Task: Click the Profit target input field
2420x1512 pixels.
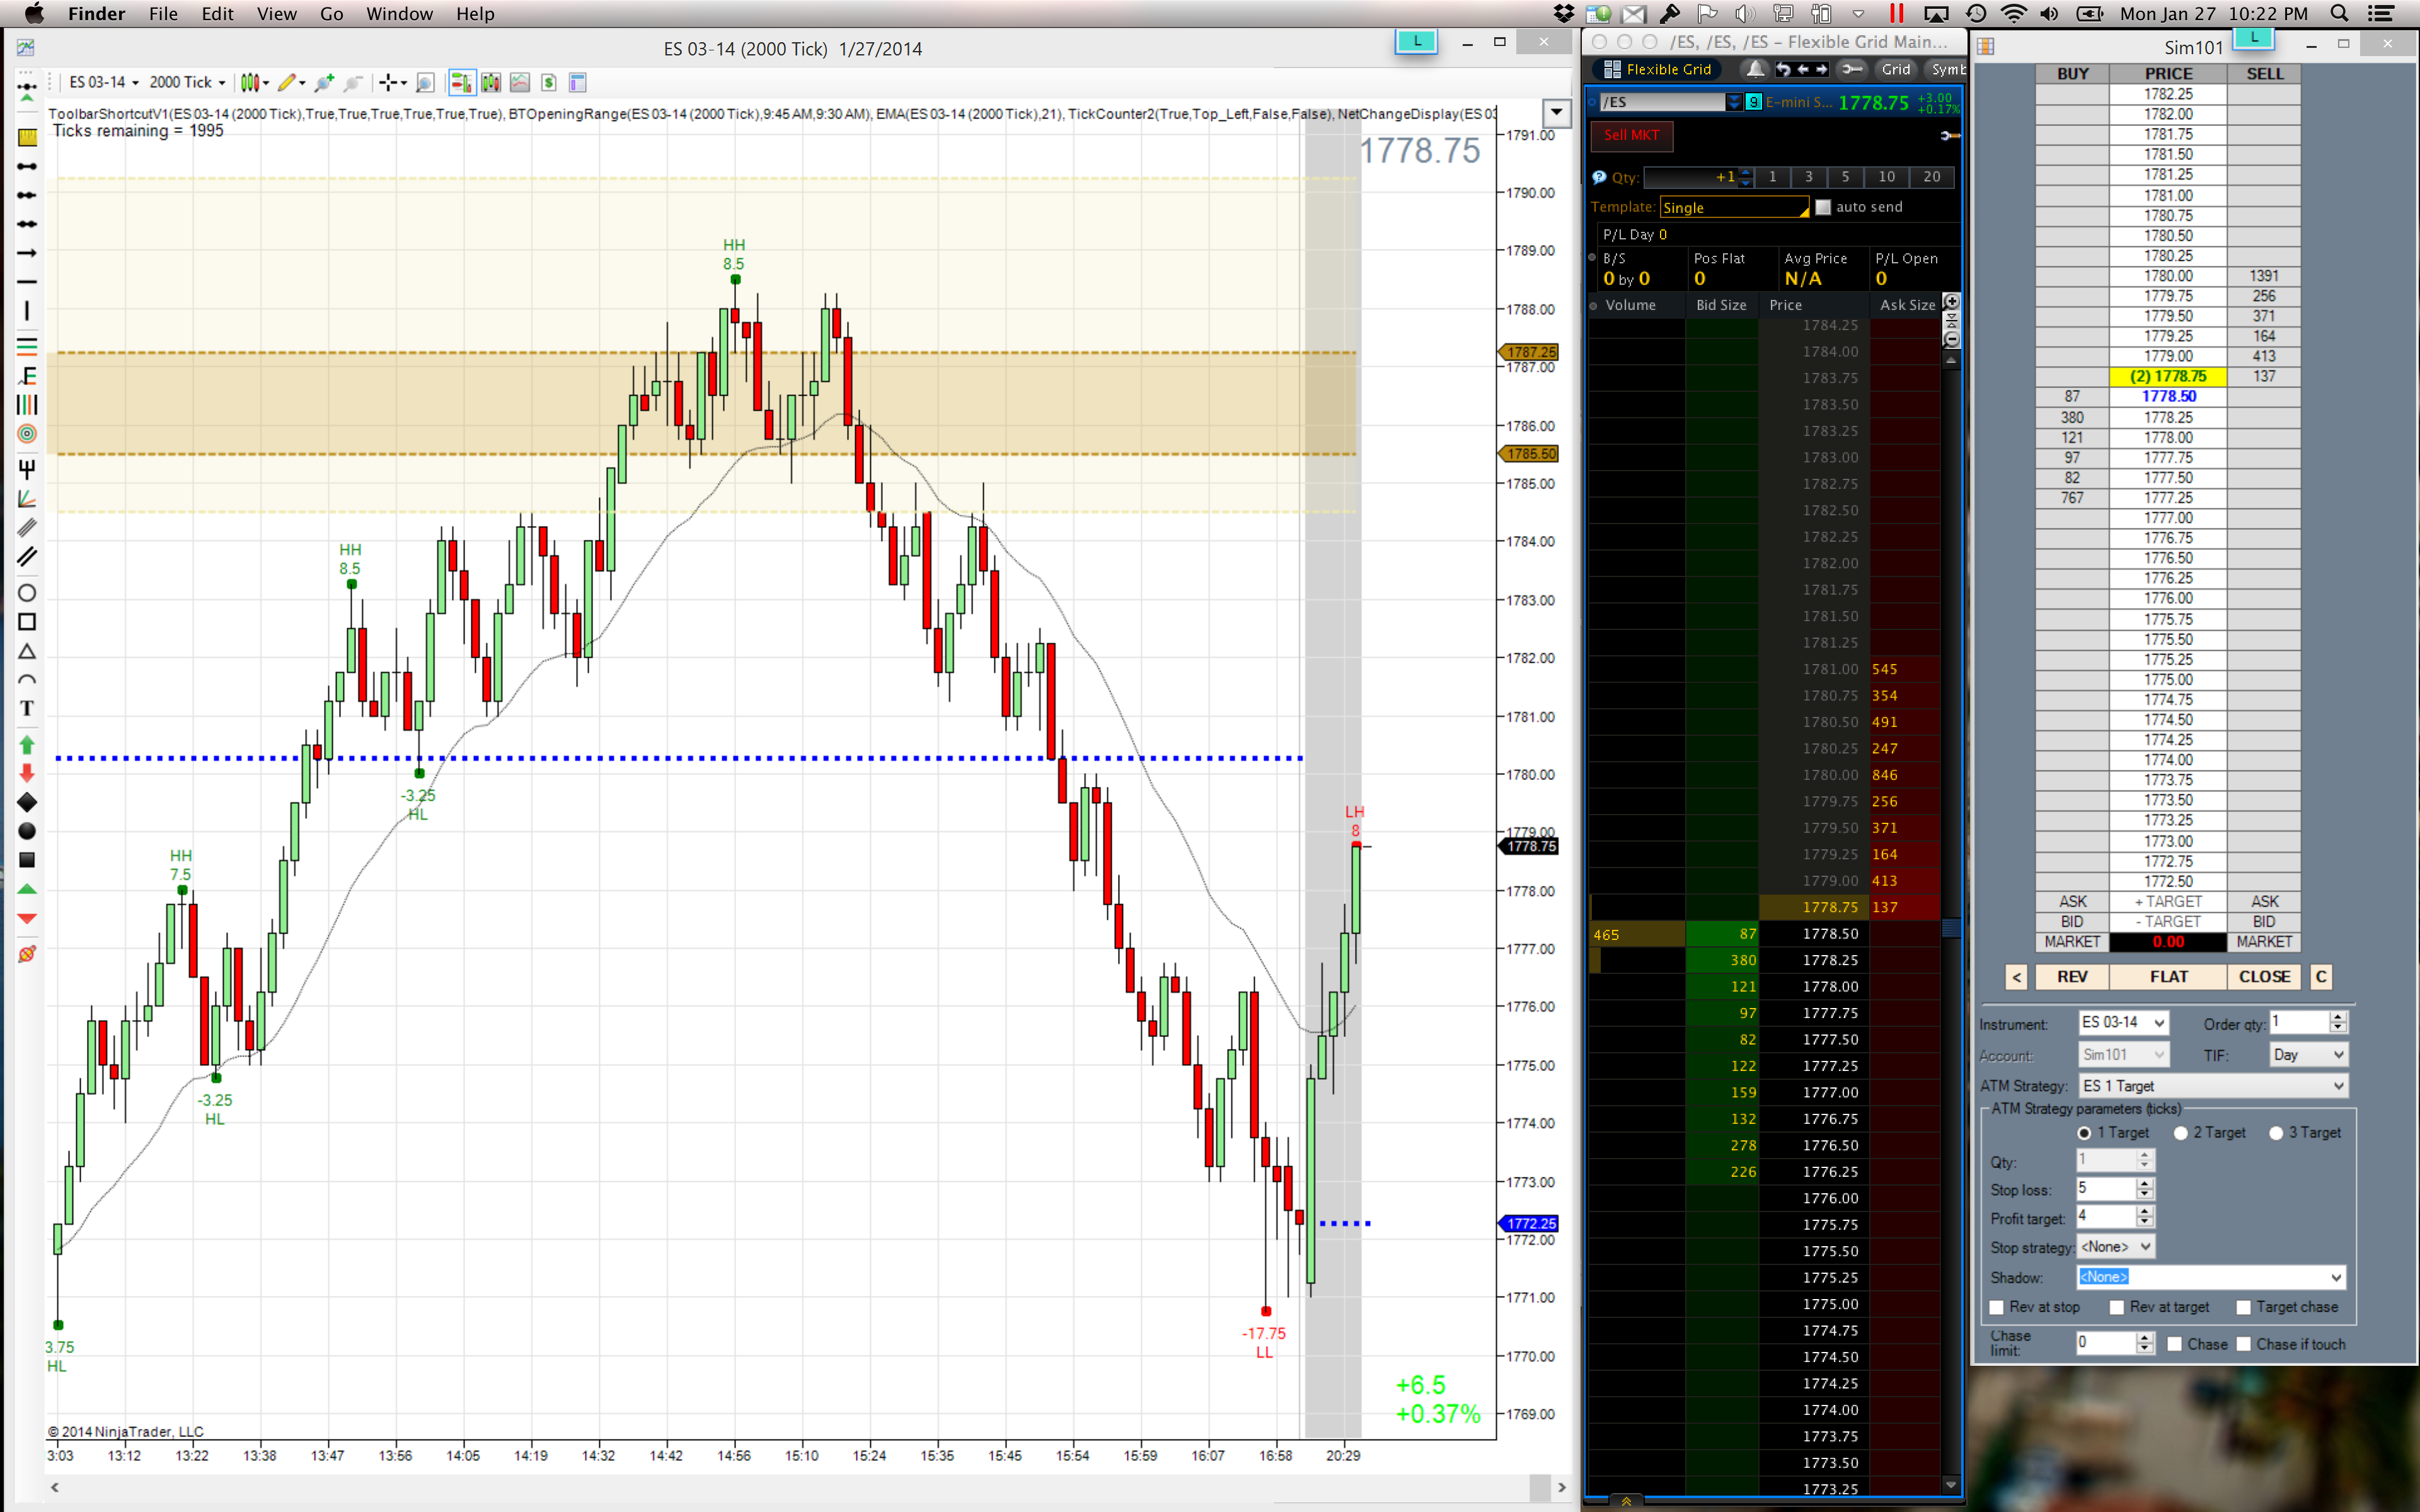Action: point(2106,1218)
